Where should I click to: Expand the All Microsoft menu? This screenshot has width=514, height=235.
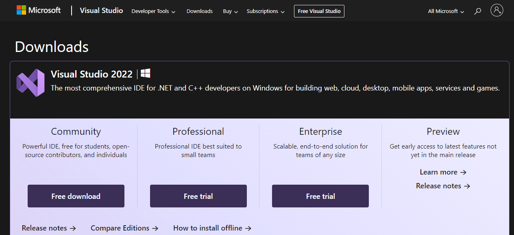[x=446, y=11]
